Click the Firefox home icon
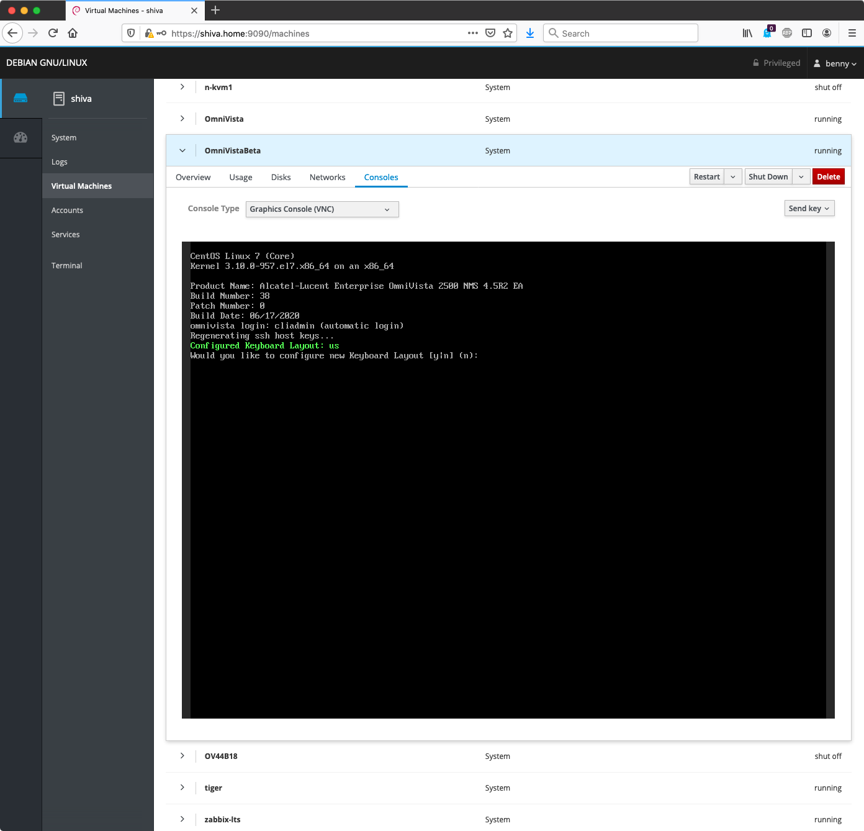The height and width of the screenshot is (831, 864). tap(73, 34)
